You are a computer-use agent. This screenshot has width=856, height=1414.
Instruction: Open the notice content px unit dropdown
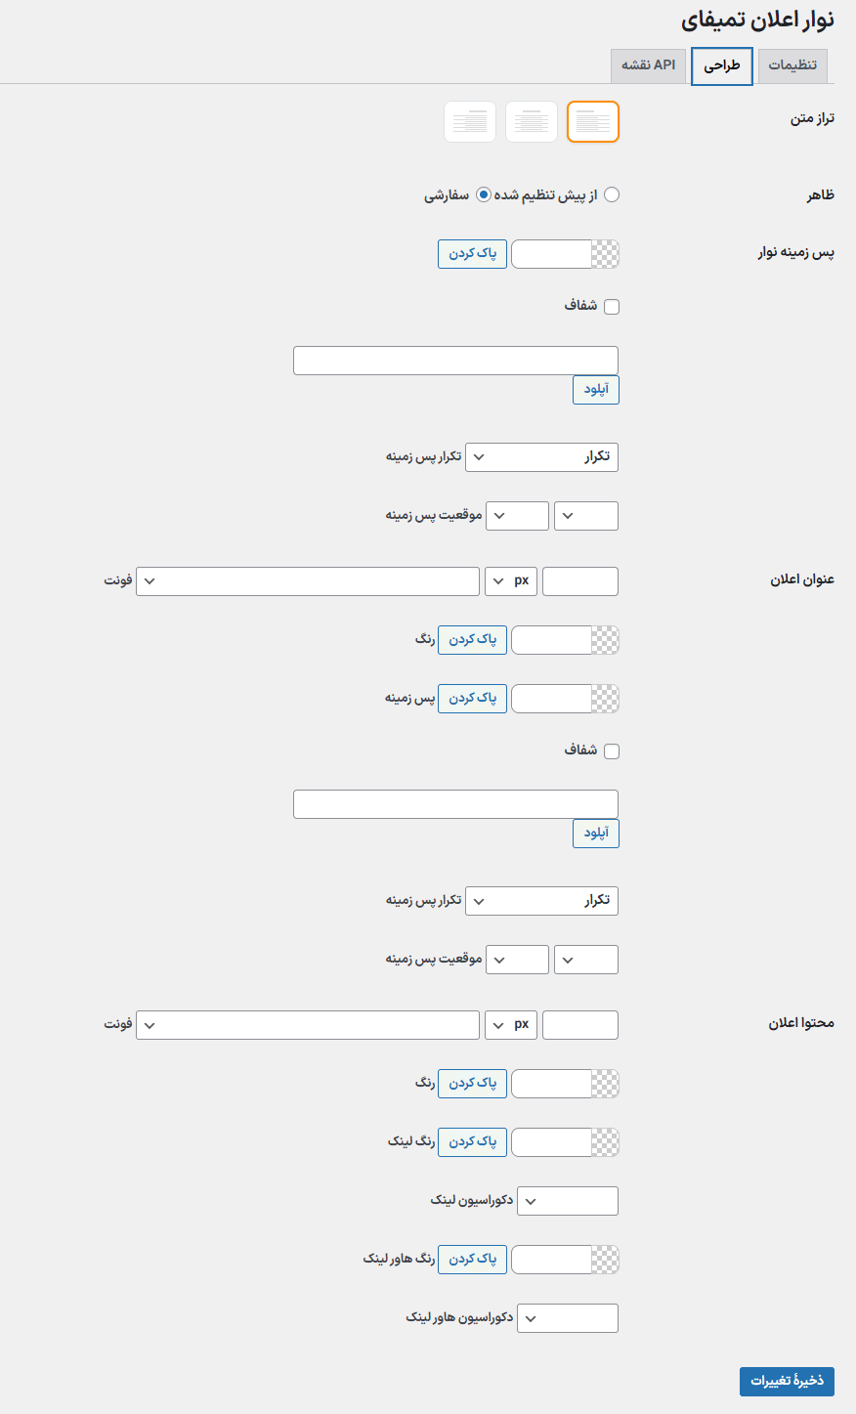510,1025
